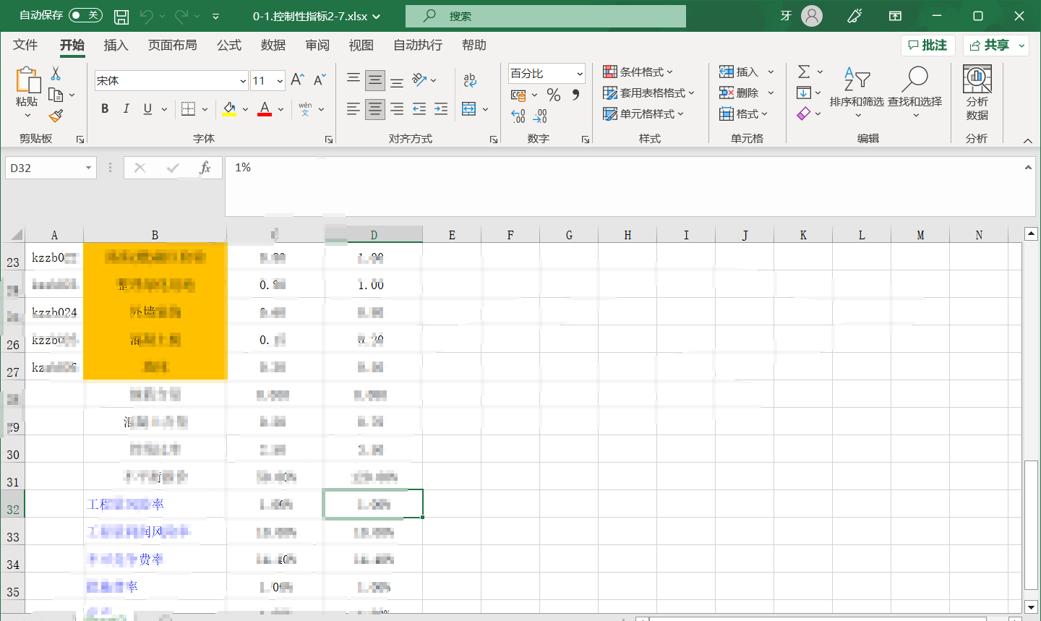Switch to the 公式 tab
1041x621 pixels.
tap(229, 45)
